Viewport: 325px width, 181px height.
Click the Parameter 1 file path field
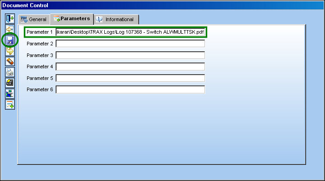(x=130, y=32)
